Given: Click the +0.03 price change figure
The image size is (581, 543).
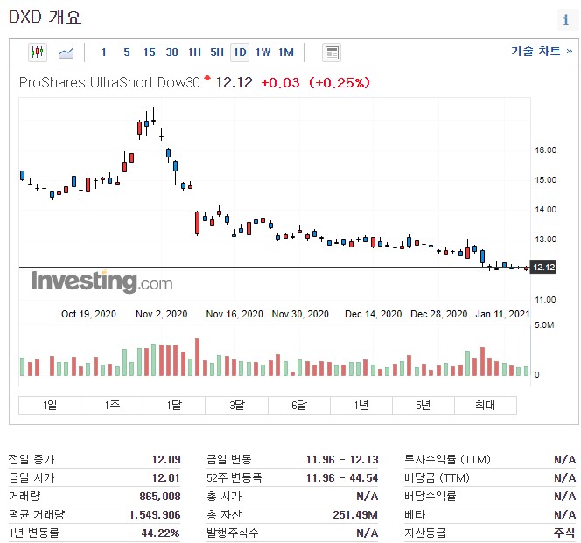Looking at the screenshot, I should pyautogui.click(x=281, y=82).
